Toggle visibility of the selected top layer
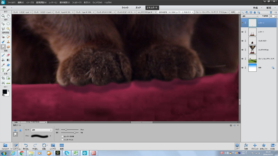The height and width of the screenshot is (156, 278). (242, 23)
